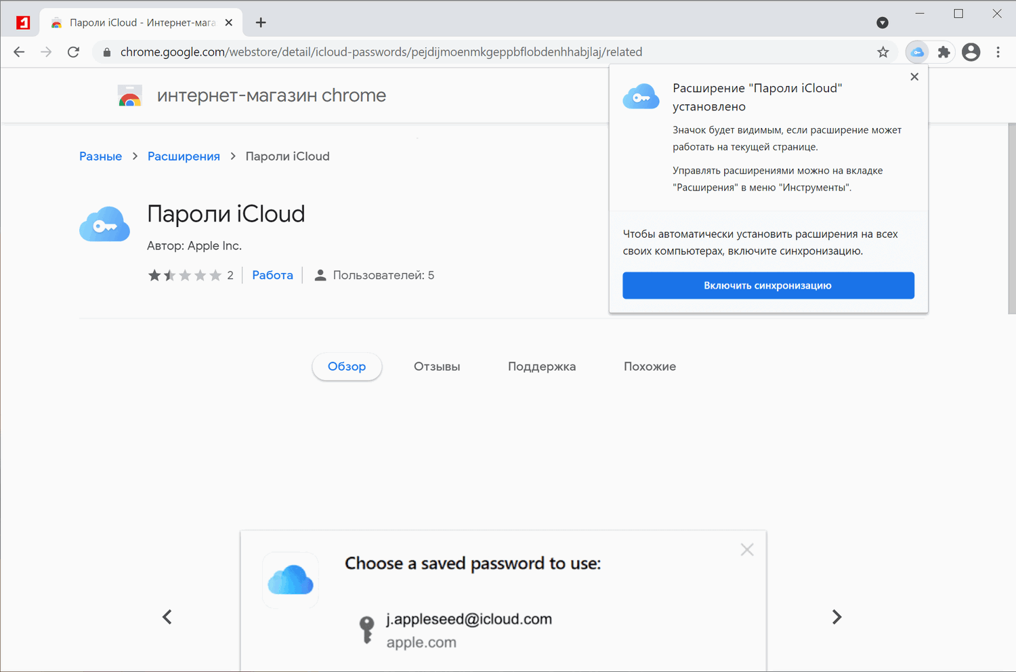Click the star rating of the extension
This screenshot has width=1016, height=672.
coord(185,275)
